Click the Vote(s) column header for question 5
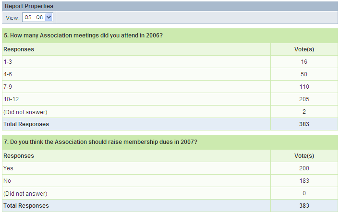 point(304,49)
